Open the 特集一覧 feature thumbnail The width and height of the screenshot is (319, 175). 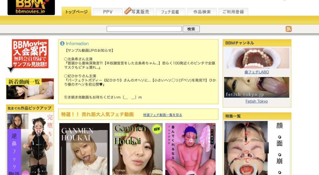(x=257, y=148)
